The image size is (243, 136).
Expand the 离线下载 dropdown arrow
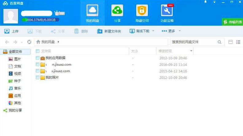click(153, 31)
